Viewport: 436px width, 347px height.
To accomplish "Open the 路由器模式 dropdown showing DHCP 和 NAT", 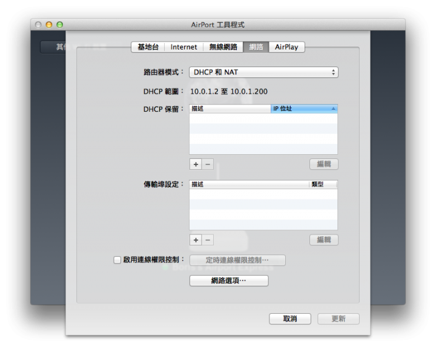I will pos(263,72).
